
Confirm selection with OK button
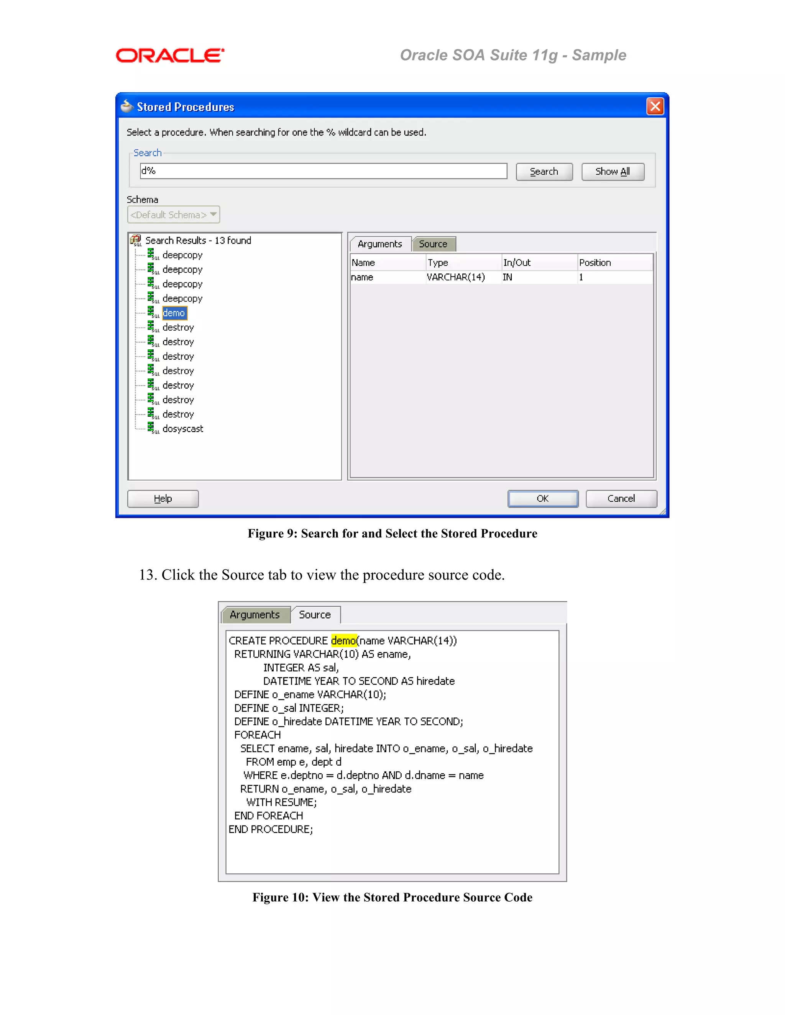(x=543, y=499)
